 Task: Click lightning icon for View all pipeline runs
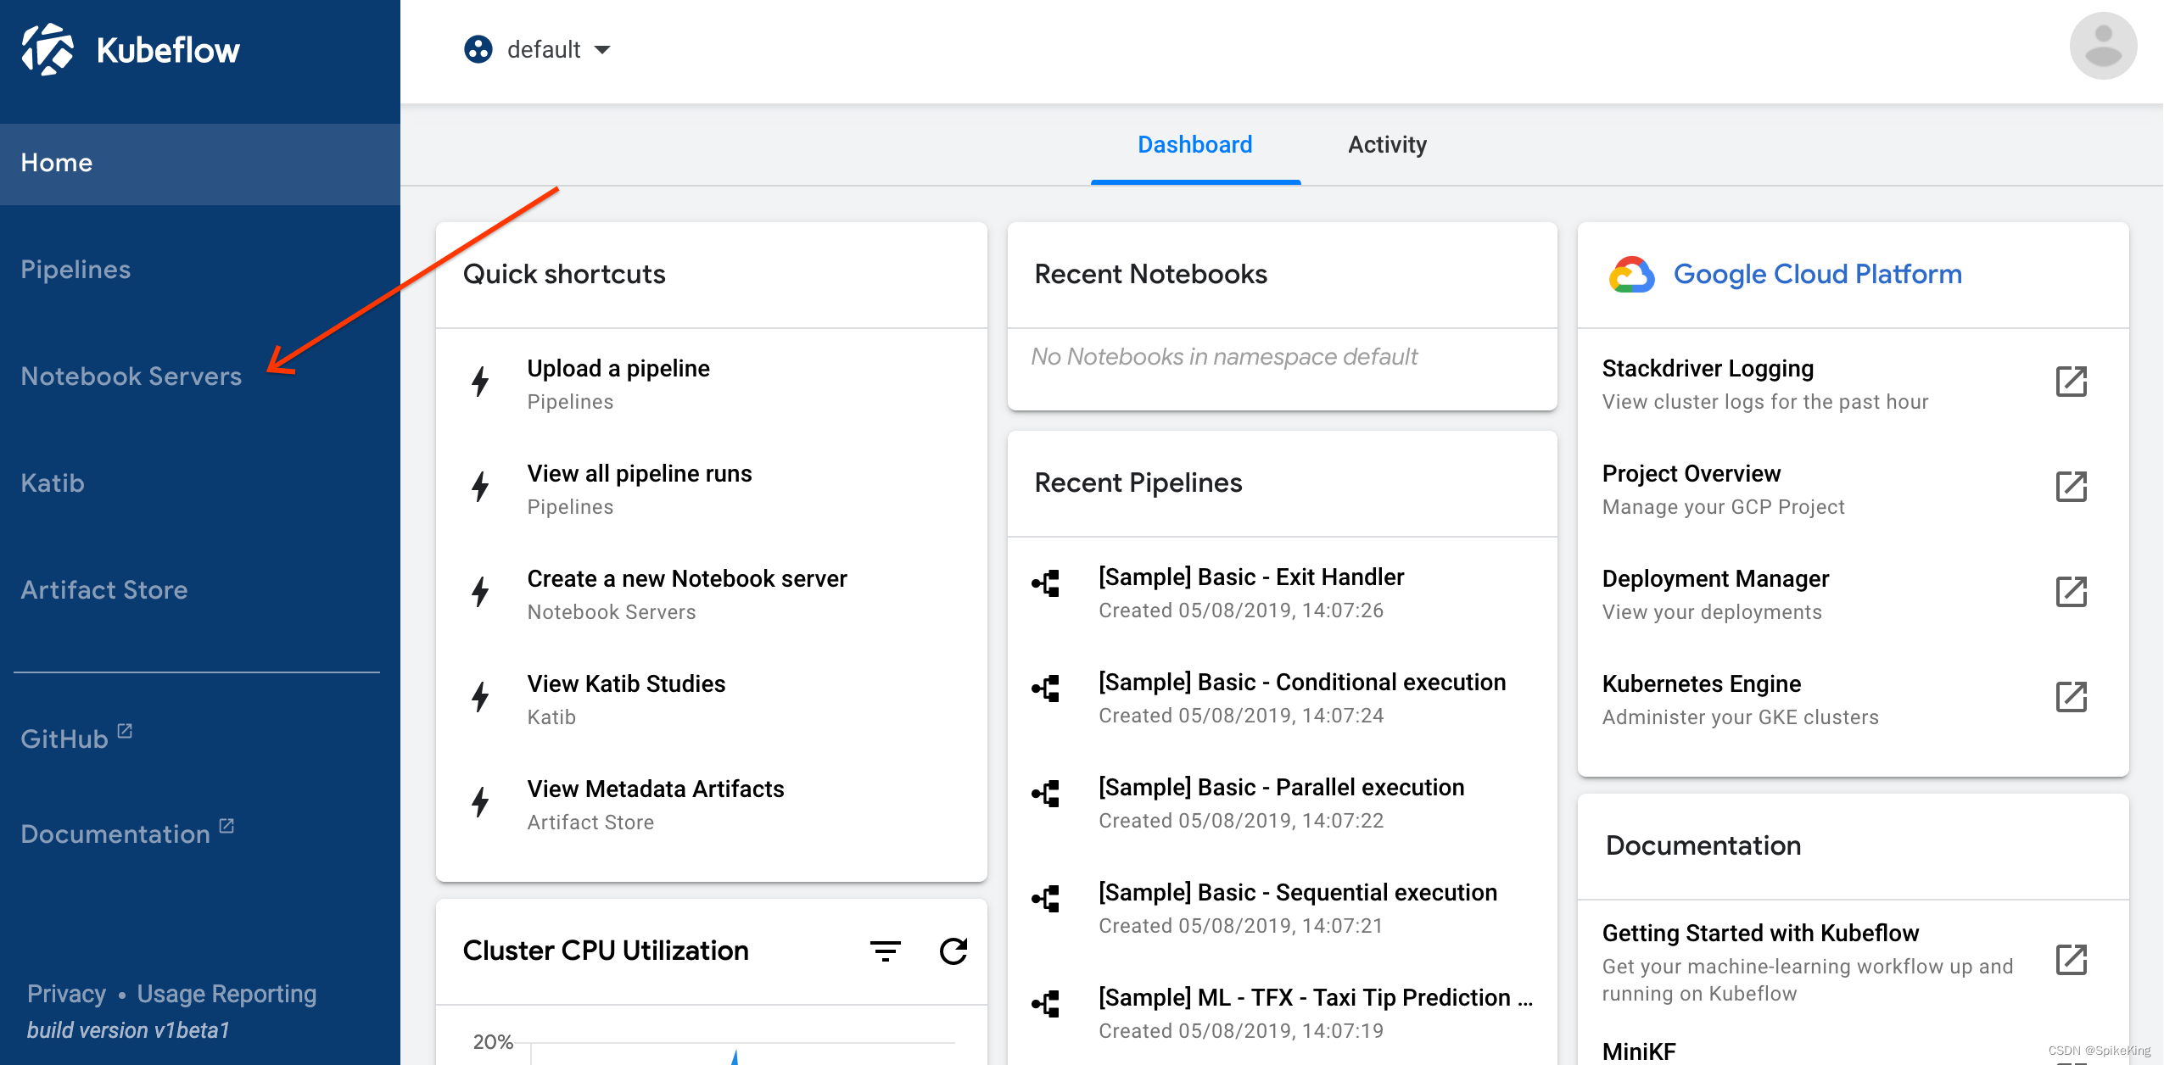[x=481, y=487]
